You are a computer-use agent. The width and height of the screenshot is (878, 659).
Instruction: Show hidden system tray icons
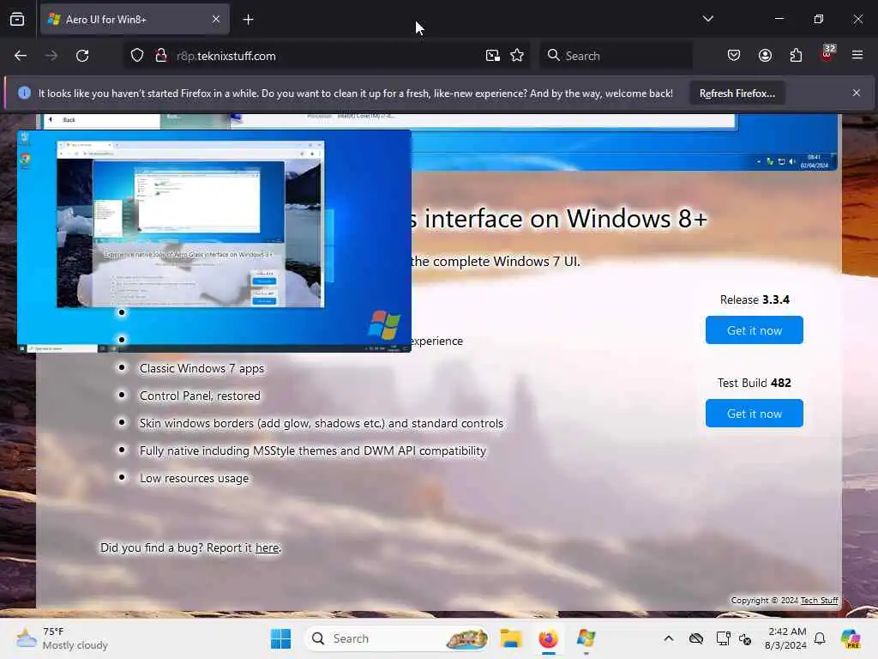click(669, 638)
